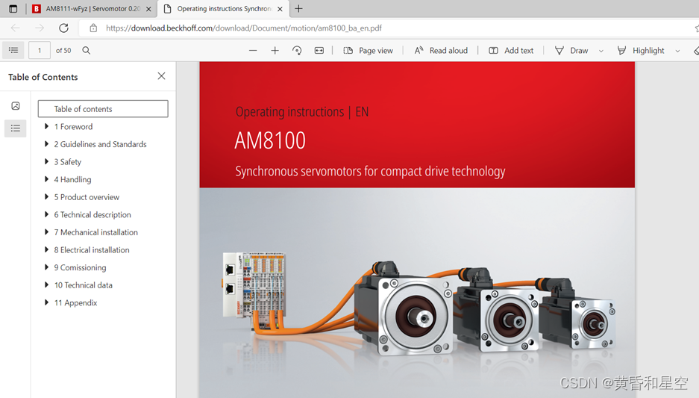The height and width of the screenshot is (398, 699).
Task: Close the Operating instructions PDF tab
Action: 280,9
